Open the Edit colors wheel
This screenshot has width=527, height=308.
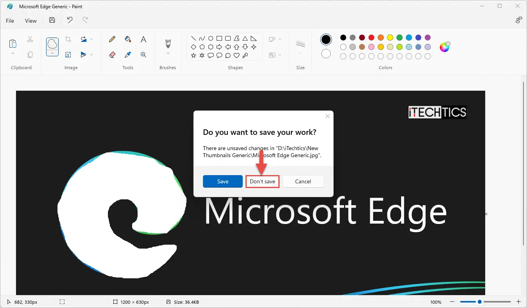click(445, 47)
